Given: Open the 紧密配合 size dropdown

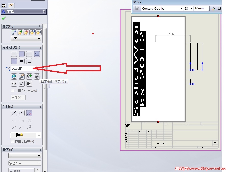Looking at the screenshot, I should click(25, 163).
